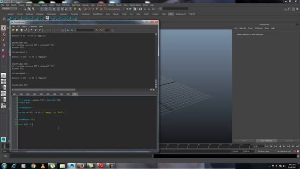
Task: Click current frame field beside playback controls
Action: point(258,146)
